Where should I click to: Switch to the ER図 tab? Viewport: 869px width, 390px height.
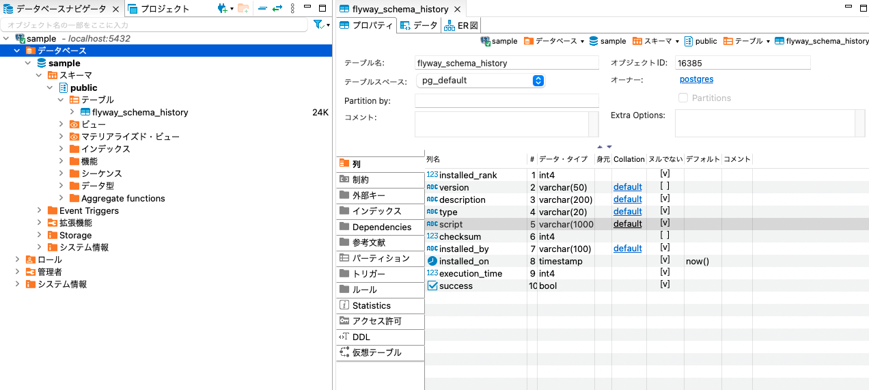coord(461,25)
